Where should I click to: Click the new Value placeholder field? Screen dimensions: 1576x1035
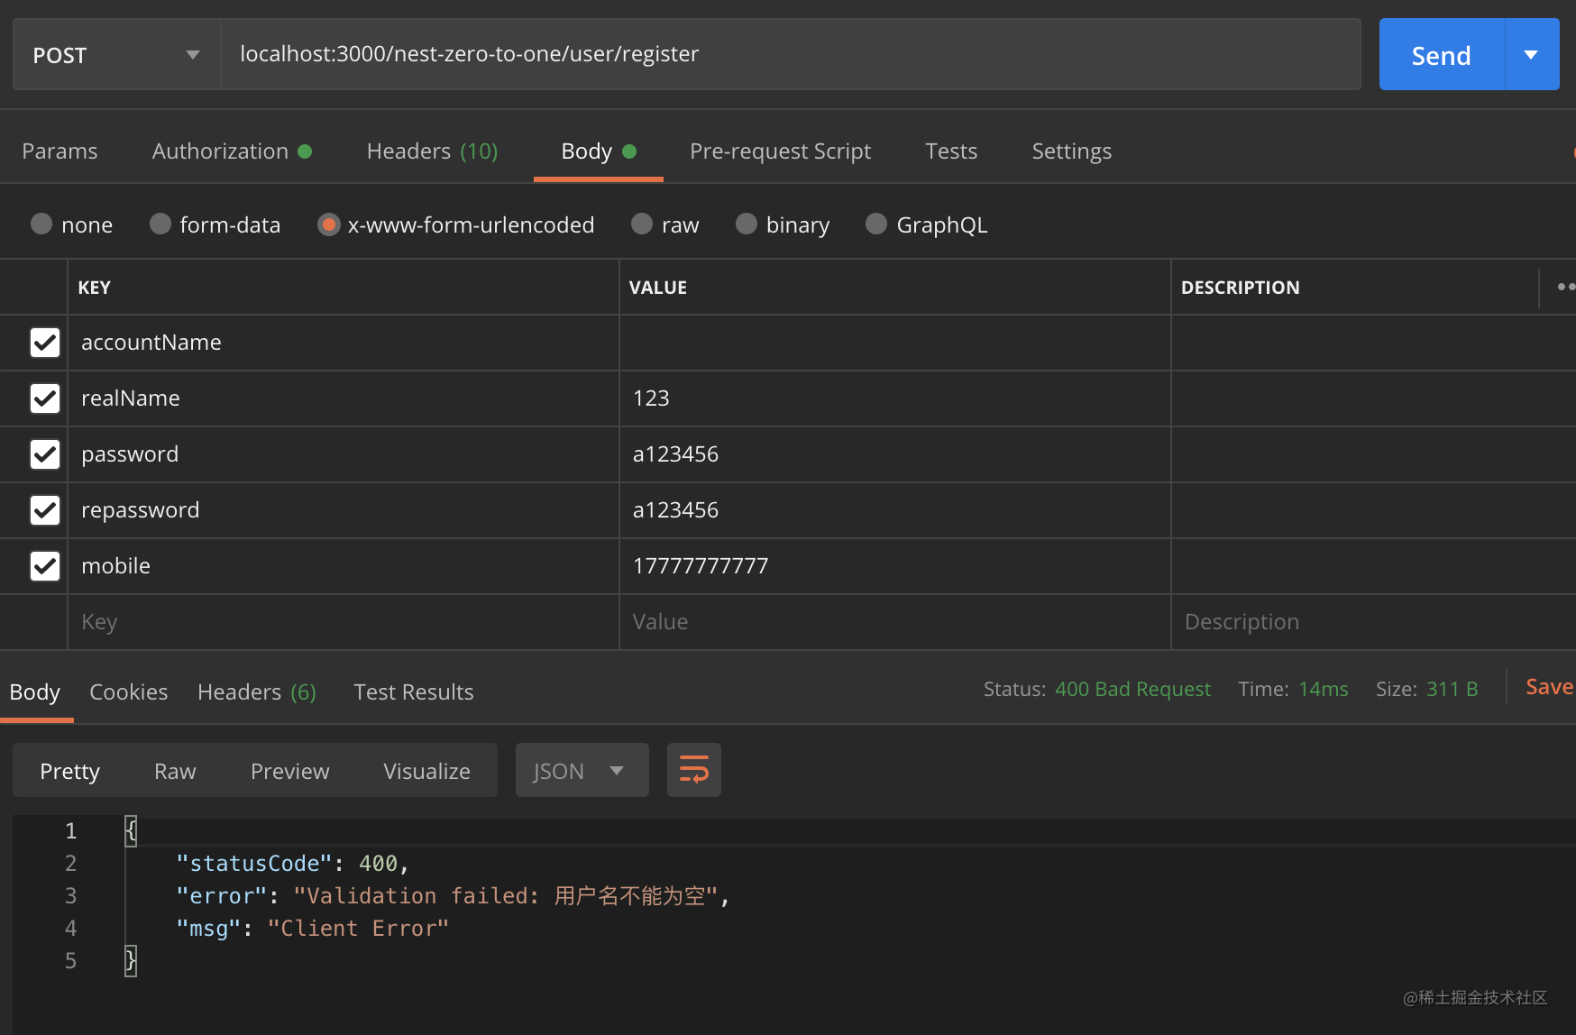pyautogui.click(x=894, y=622)
